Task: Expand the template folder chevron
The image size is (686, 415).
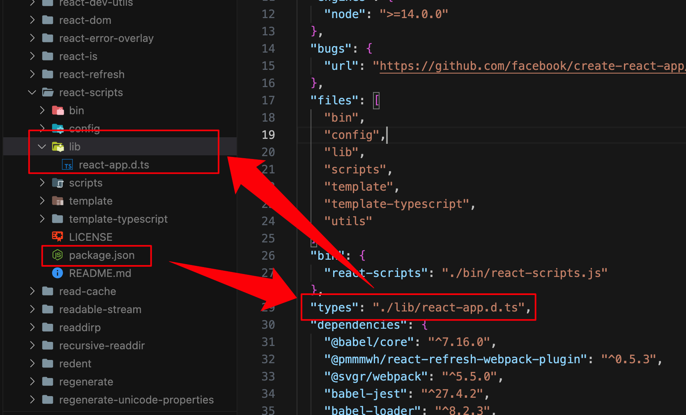Action: pyautogui.click(x=42, y=201)
